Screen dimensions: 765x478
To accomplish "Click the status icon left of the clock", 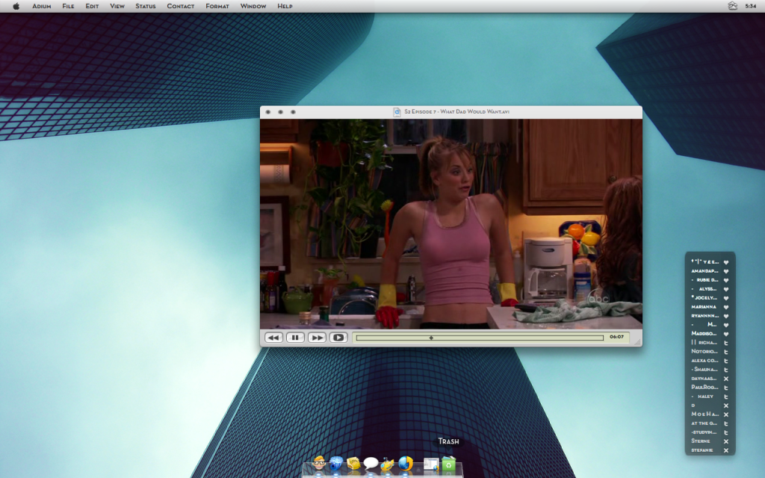I will [732, 6].
